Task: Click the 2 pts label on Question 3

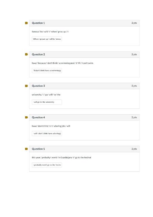Action: 134,86
